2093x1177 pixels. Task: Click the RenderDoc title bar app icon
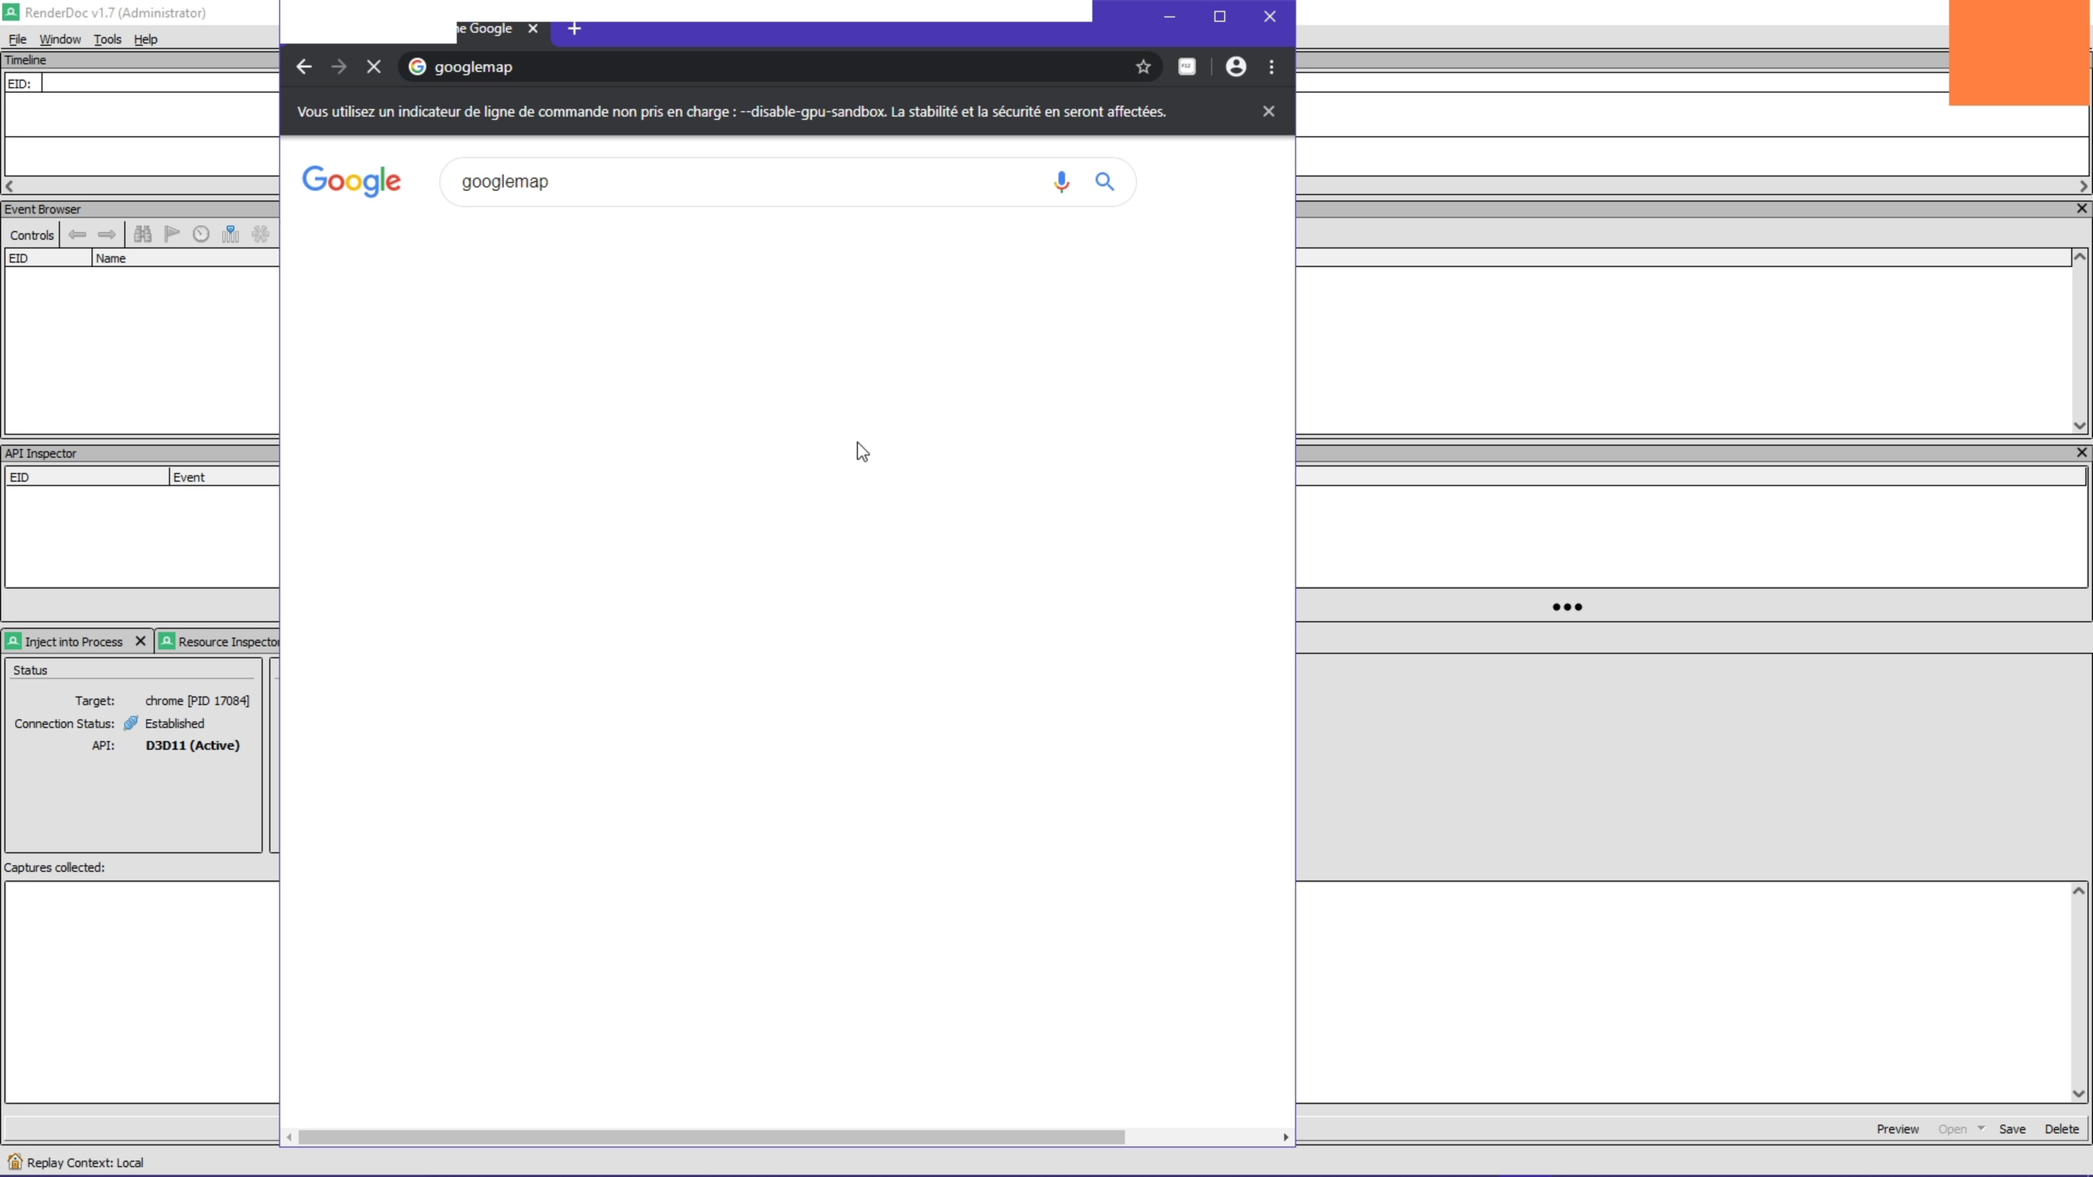pos(11,12)
